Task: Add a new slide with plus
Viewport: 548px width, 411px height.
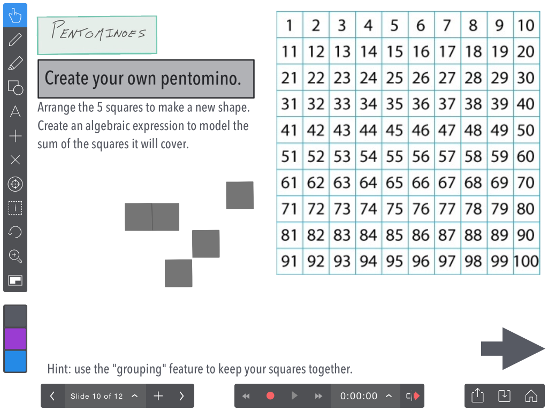Action: click(158, 396)
